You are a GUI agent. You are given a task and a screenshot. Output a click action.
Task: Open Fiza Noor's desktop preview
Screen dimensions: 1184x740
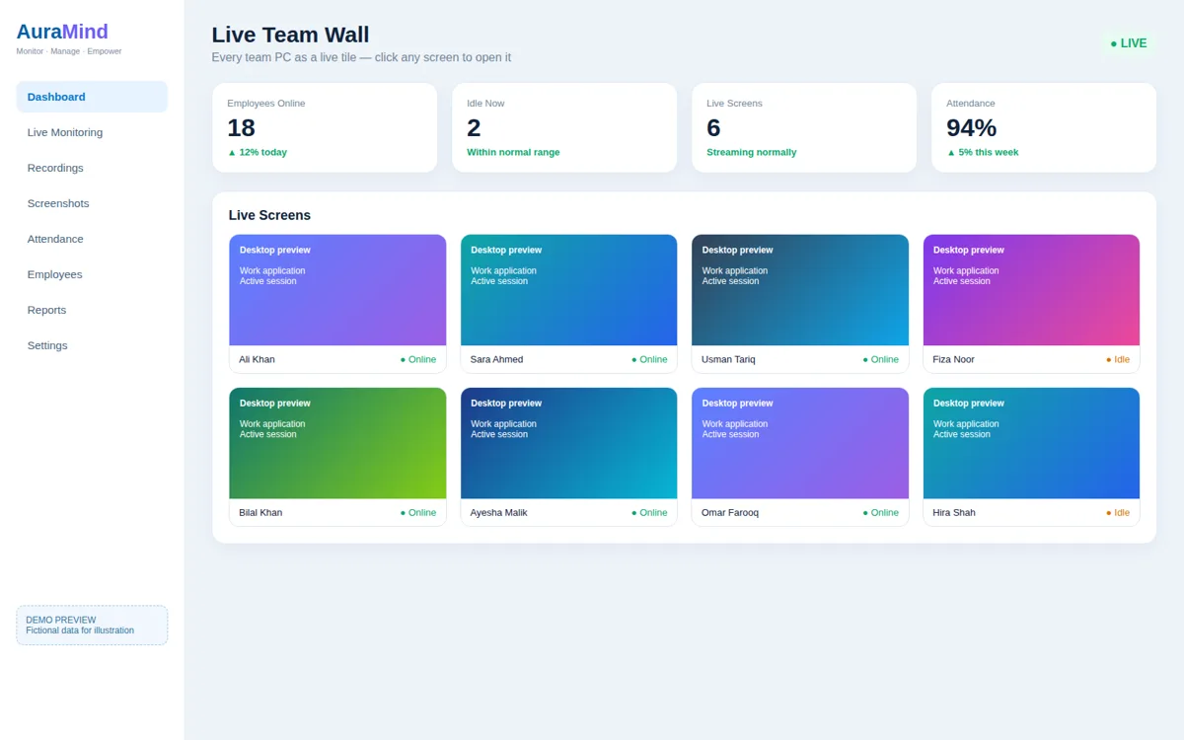tap(1031, 290)
